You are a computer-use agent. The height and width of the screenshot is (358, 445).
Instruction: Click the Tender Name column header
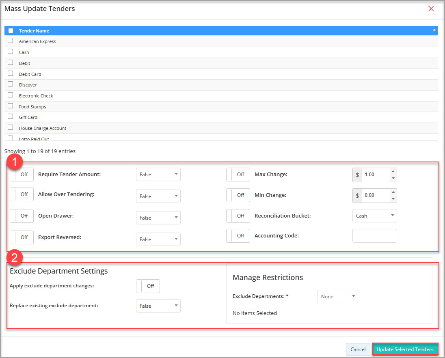(x=34, y=31)
